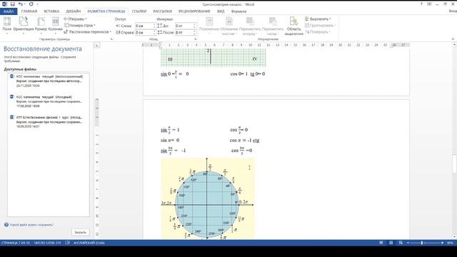Click Положение (Position) button
457x257 pixels.
[209, 26]
